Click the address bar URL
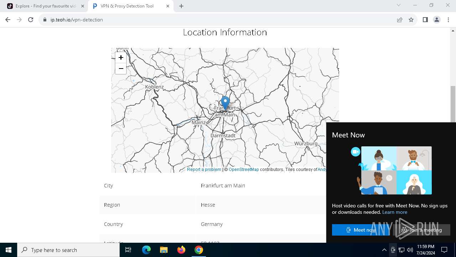The height and width of the screenshot is (257, 456). 77,20
